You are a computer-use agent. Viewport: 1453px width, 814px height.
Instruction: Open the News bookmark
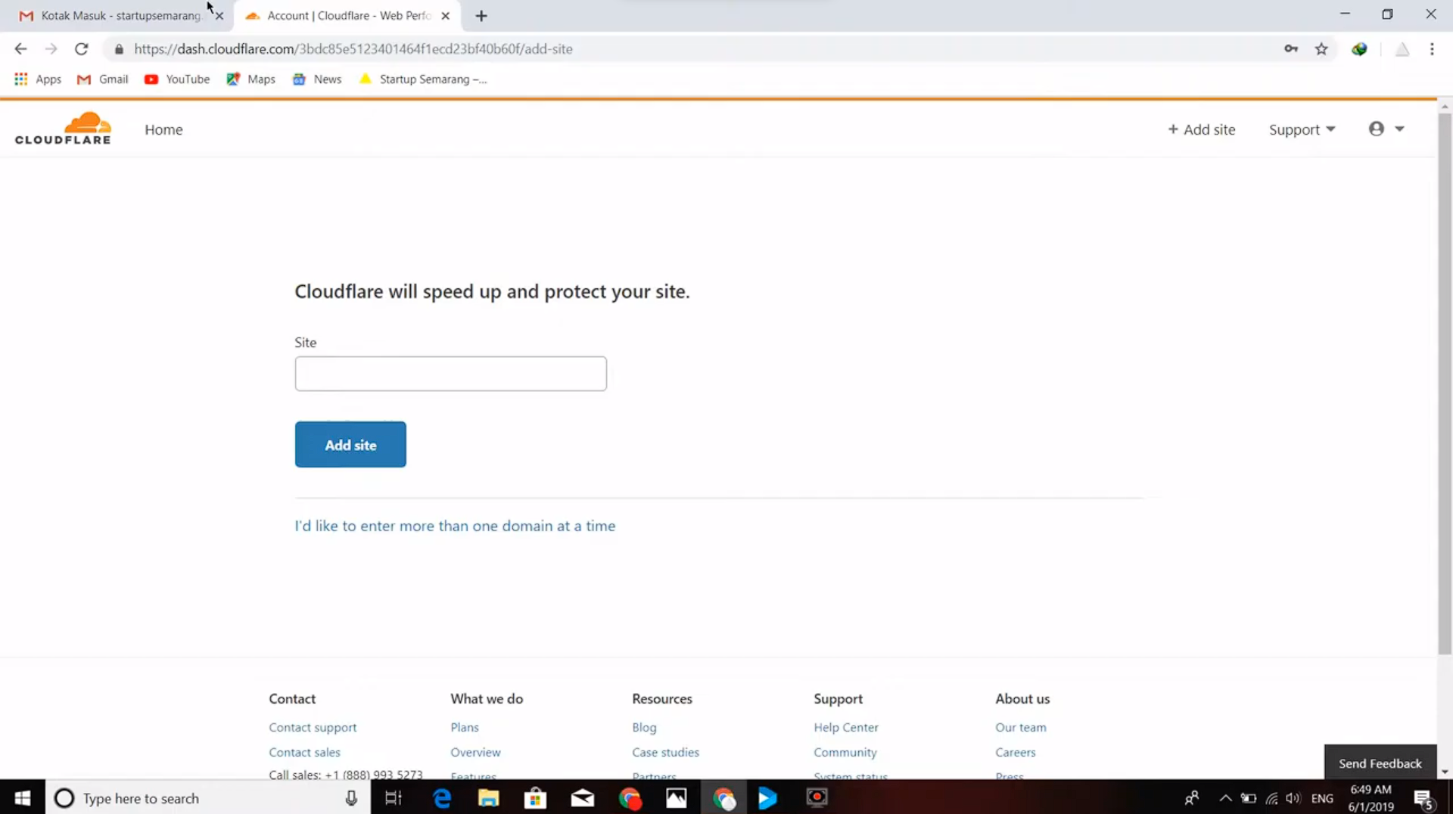tap(317, 79)
